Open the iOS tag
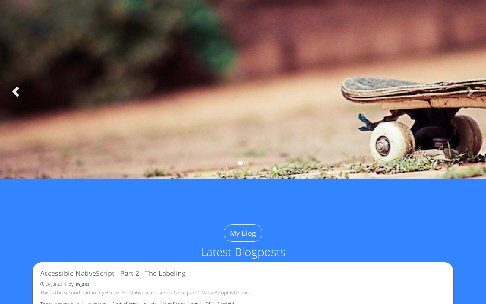The image size is (486, 304). coord(208,302)
